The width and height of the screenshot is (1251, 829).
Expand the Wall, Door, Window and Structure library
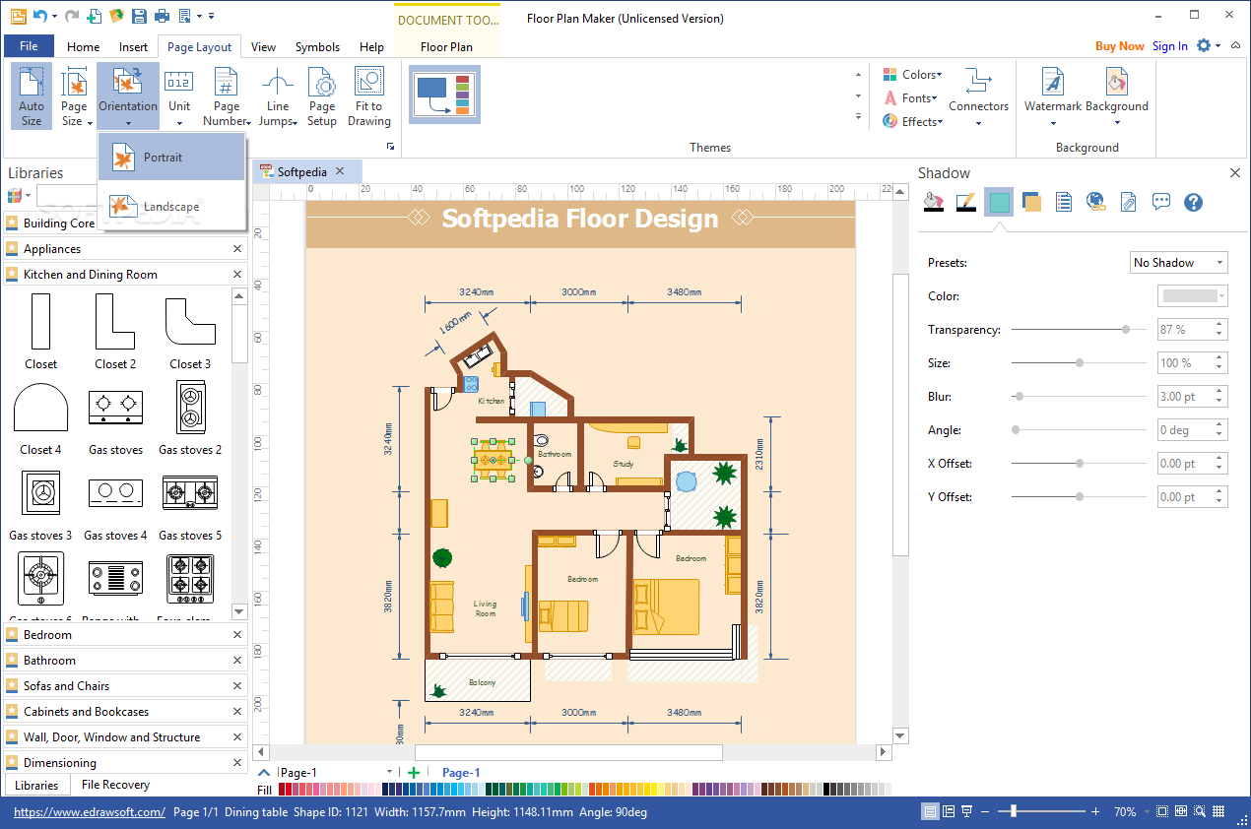(x=123, y=737)
